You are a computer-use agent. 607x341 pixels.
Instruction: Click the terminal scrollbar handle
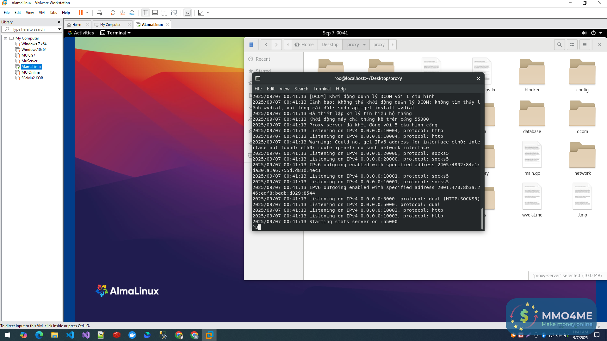[482, 218]
